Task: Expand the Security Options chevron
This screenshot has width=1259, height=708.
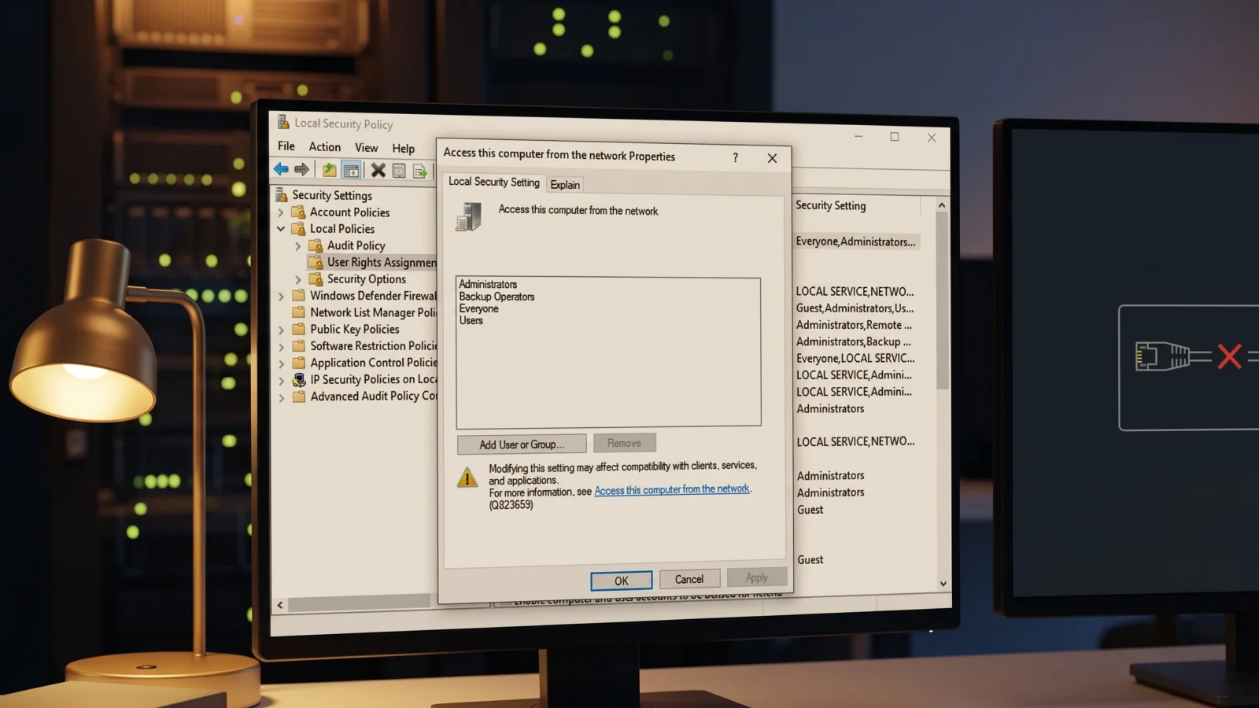Action: click(298, 279)
